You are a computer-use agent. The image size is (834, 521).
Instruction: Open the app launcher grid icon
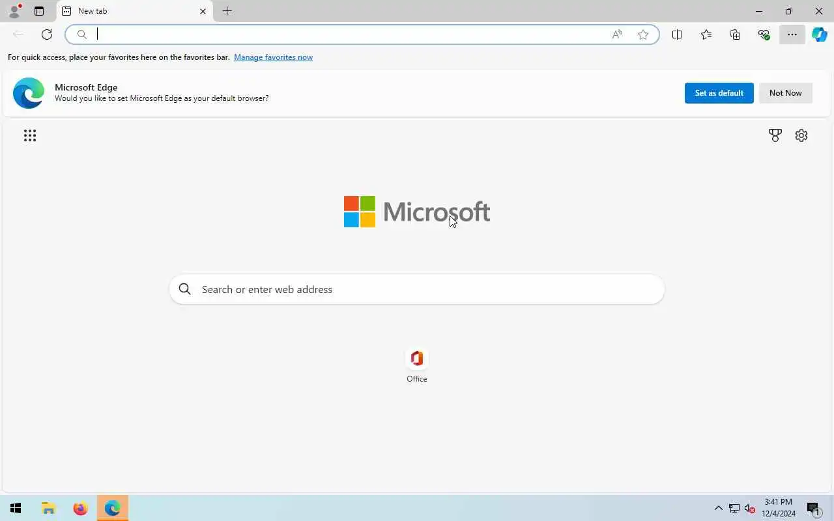30,135
